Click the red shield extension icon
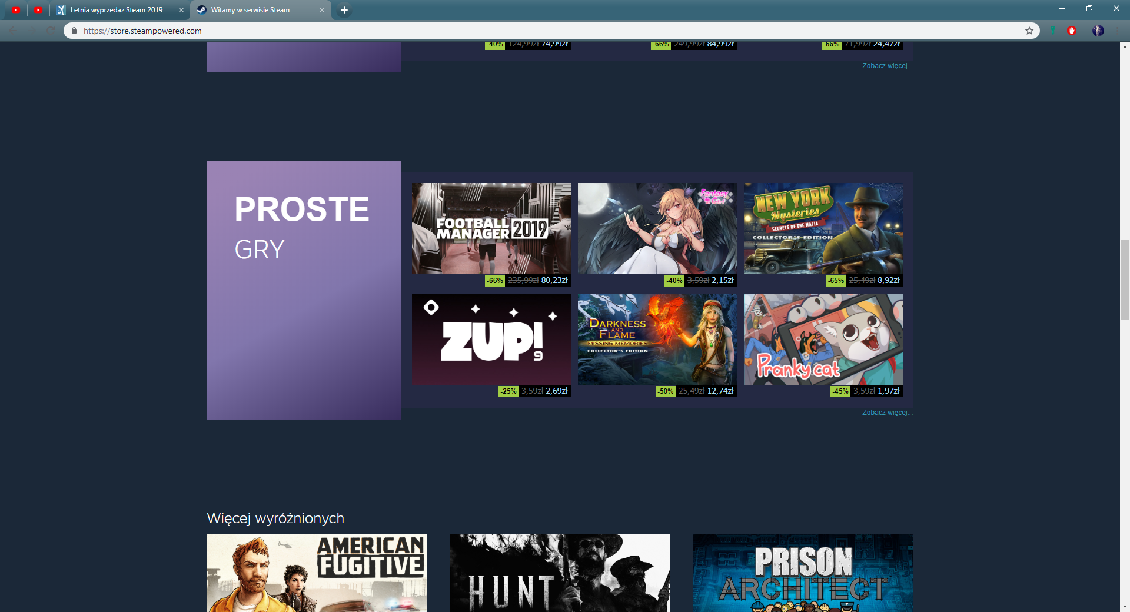The height and width of the screenshot is (612, 1130). click(1072, 31)
